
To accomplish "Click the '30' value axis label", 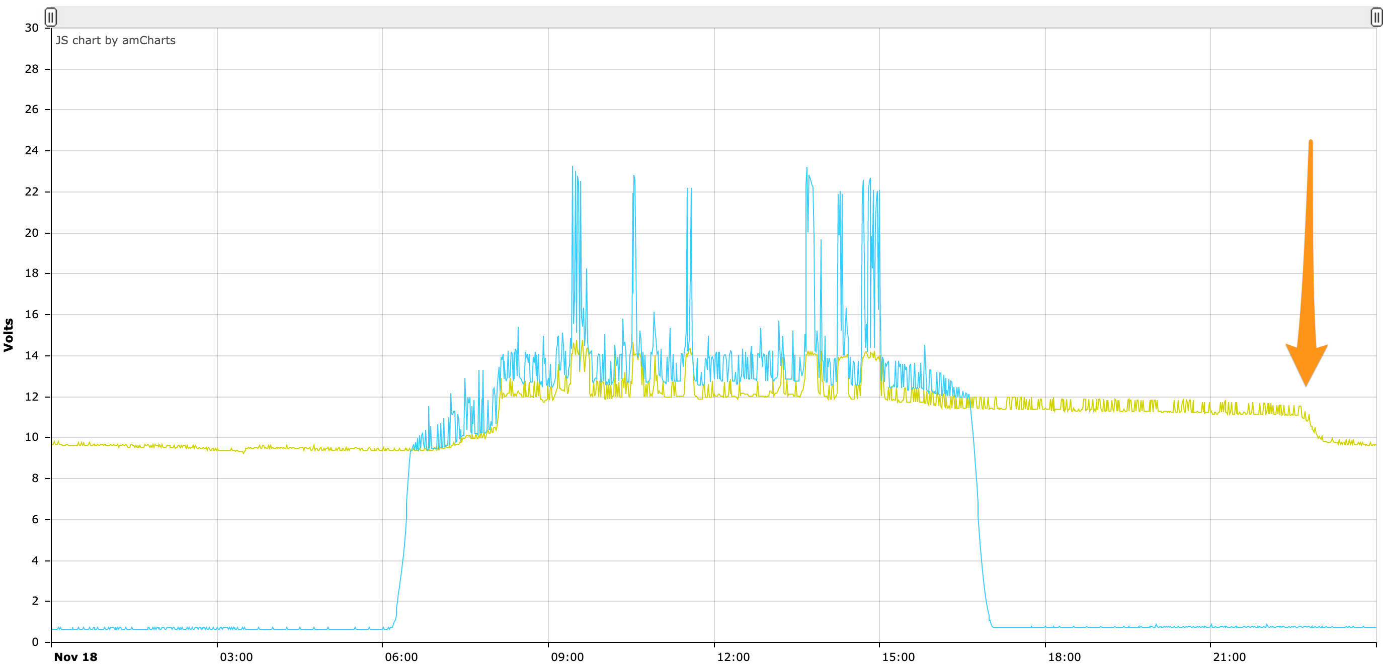I will [32, 28].
